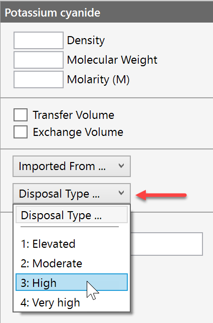Image resolution: width=213 pixels, height=323 pixels.
Task: Select the Molarity (M) input field
Action: (39, 80)
